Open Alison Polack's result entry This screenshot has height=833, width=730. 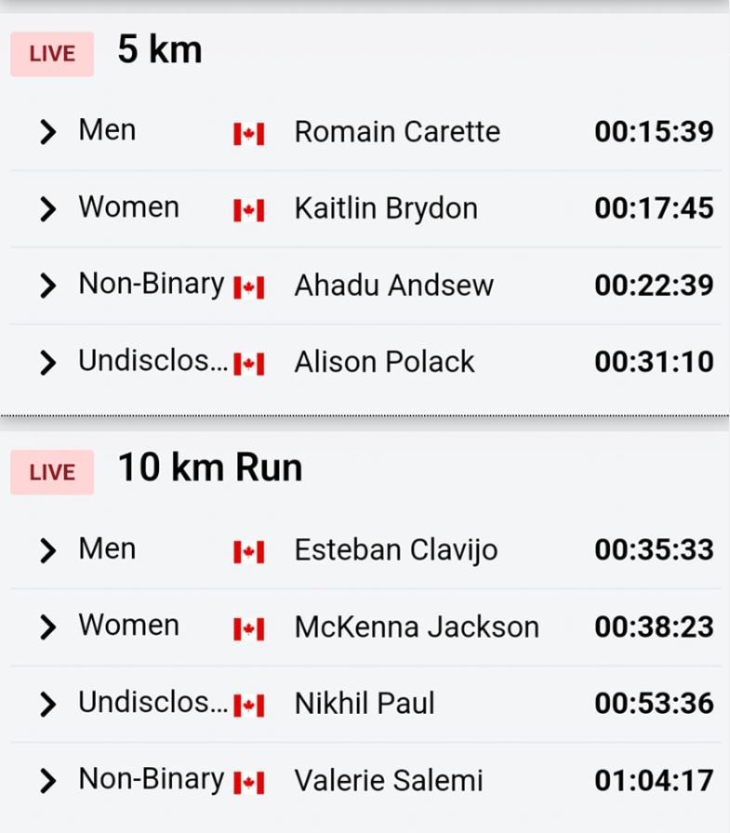384,362
